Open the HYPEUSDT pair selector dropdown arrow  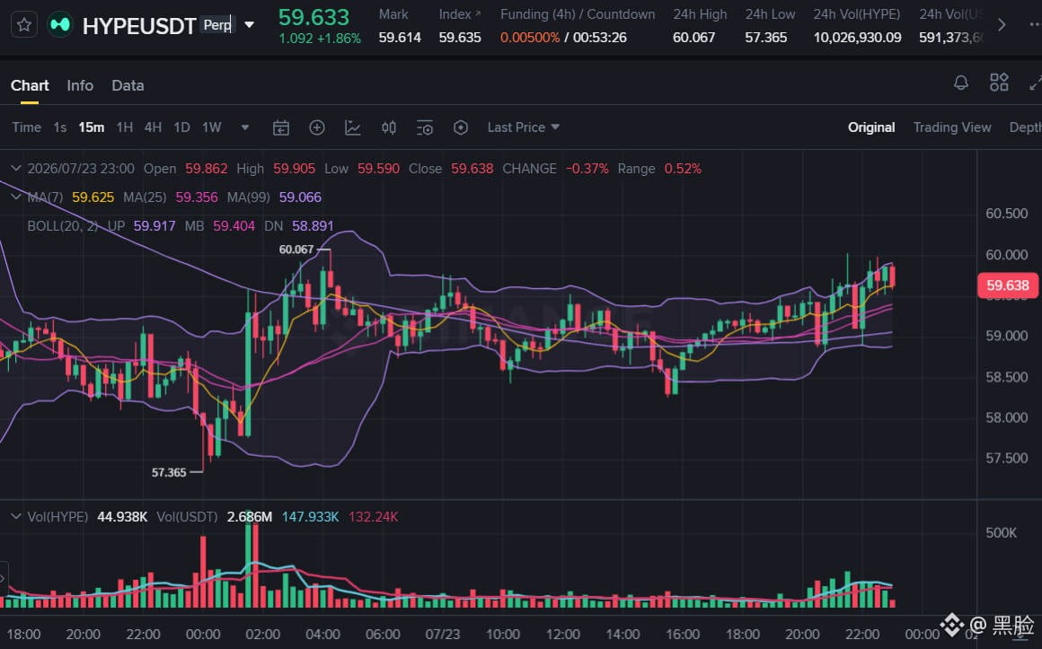coord(249,25)
